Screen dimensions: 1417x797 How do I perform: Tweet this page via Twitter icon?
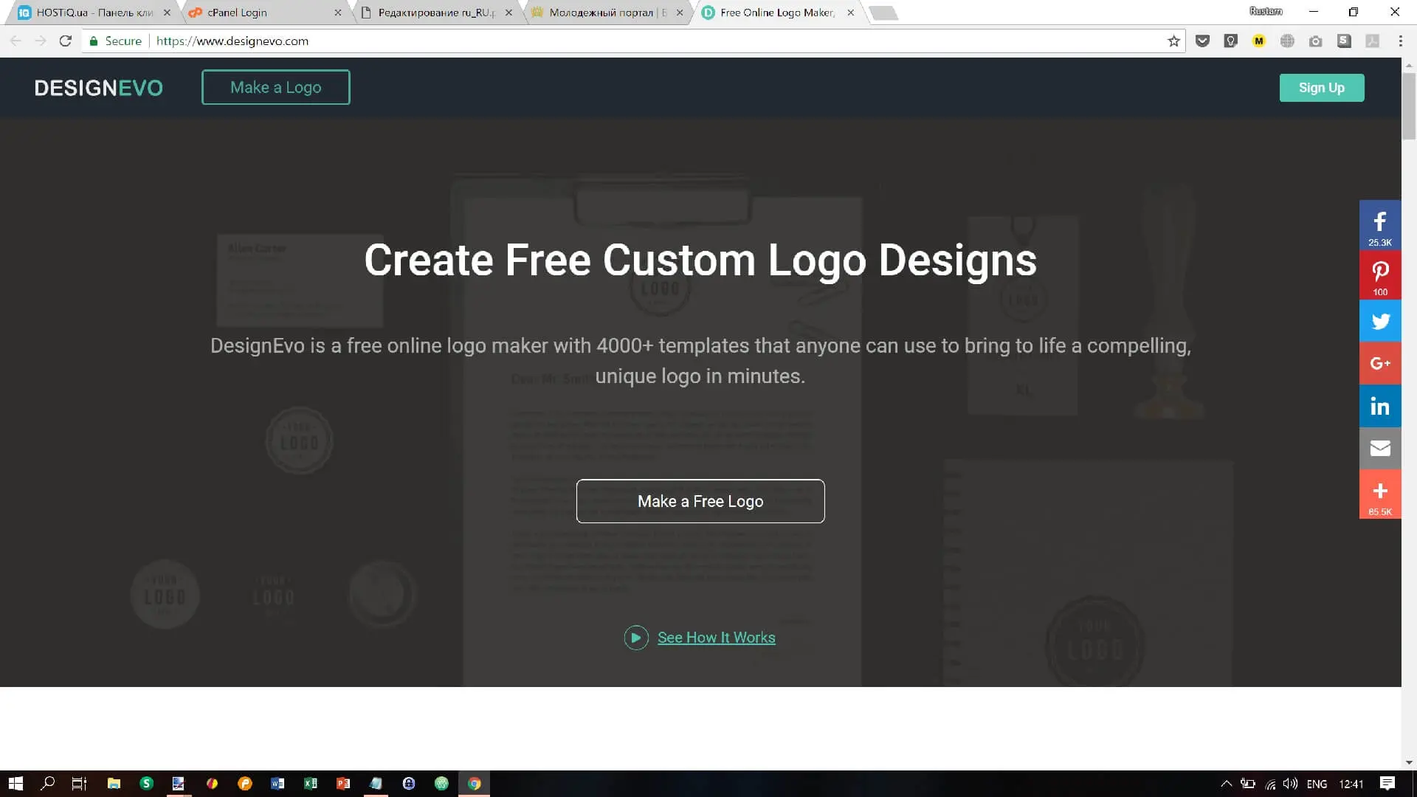[x=1380, y=321]
